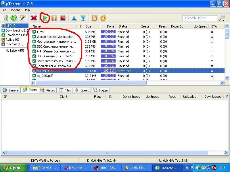
Task: Click the Create New Torrent wand icon
Action: [23, 18]
